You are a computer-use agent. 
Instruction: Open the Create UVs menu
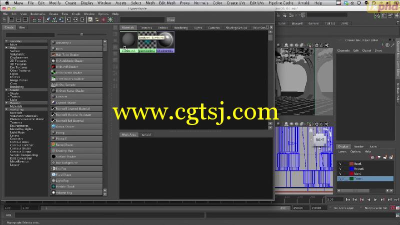[x=235, y=3]
